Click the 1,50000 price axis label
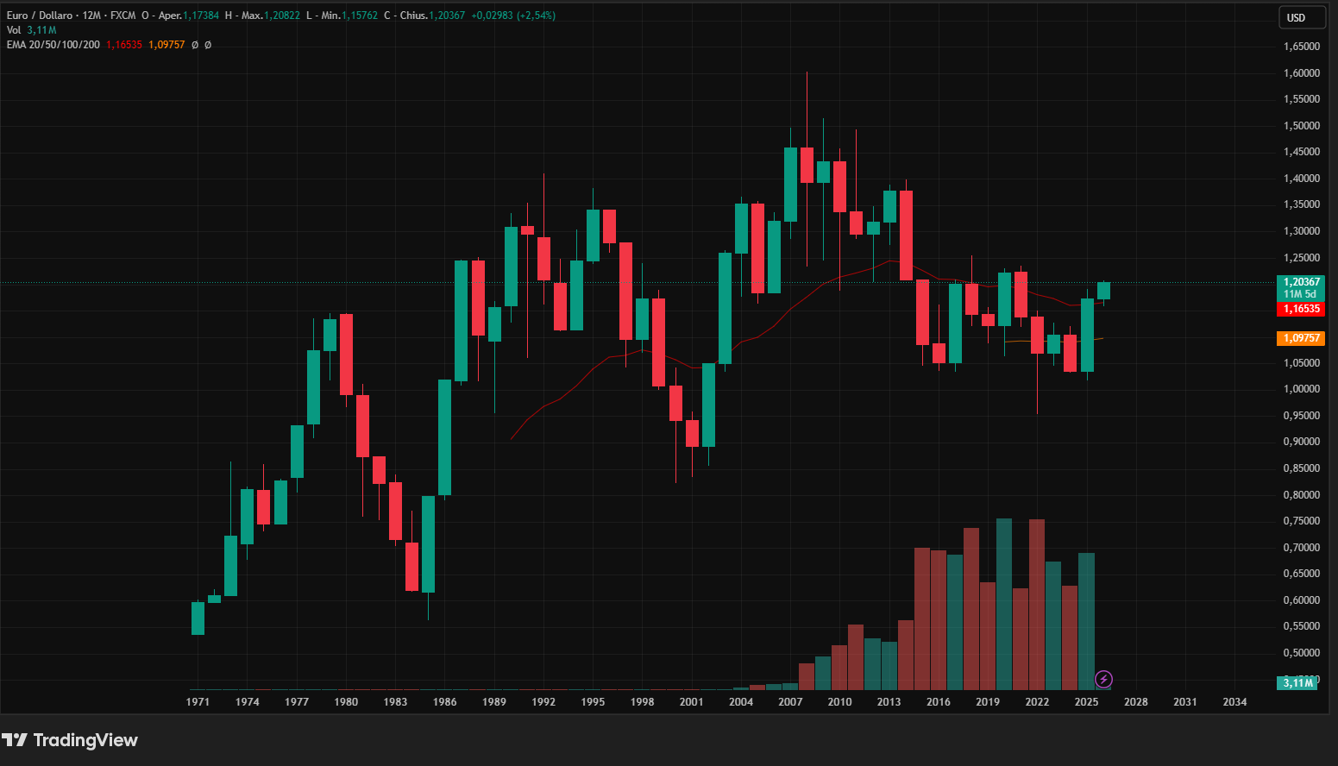1338x766 pixels. click(x=1302, y=126)
